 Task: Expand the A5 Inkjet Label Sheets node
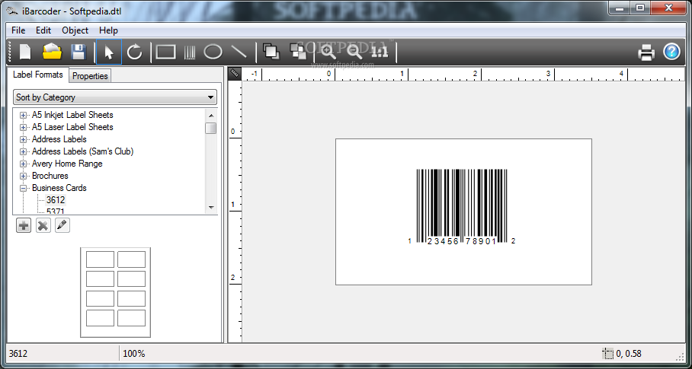pyautogui.click(x=24, y=115)
